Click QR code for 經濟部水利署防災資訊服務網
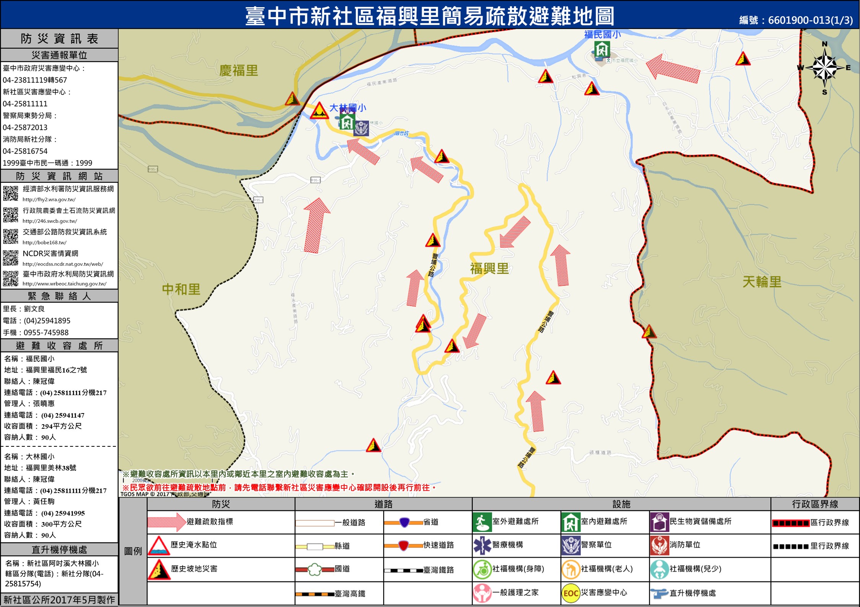This screenshot has height=607, width=860. pyautogui.click(x=10, y=193)
